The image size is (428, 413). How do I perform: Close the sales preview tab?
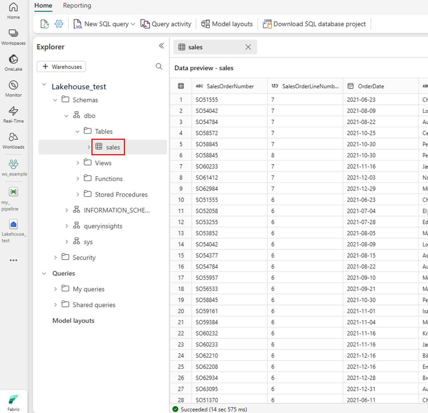(248, 47)
